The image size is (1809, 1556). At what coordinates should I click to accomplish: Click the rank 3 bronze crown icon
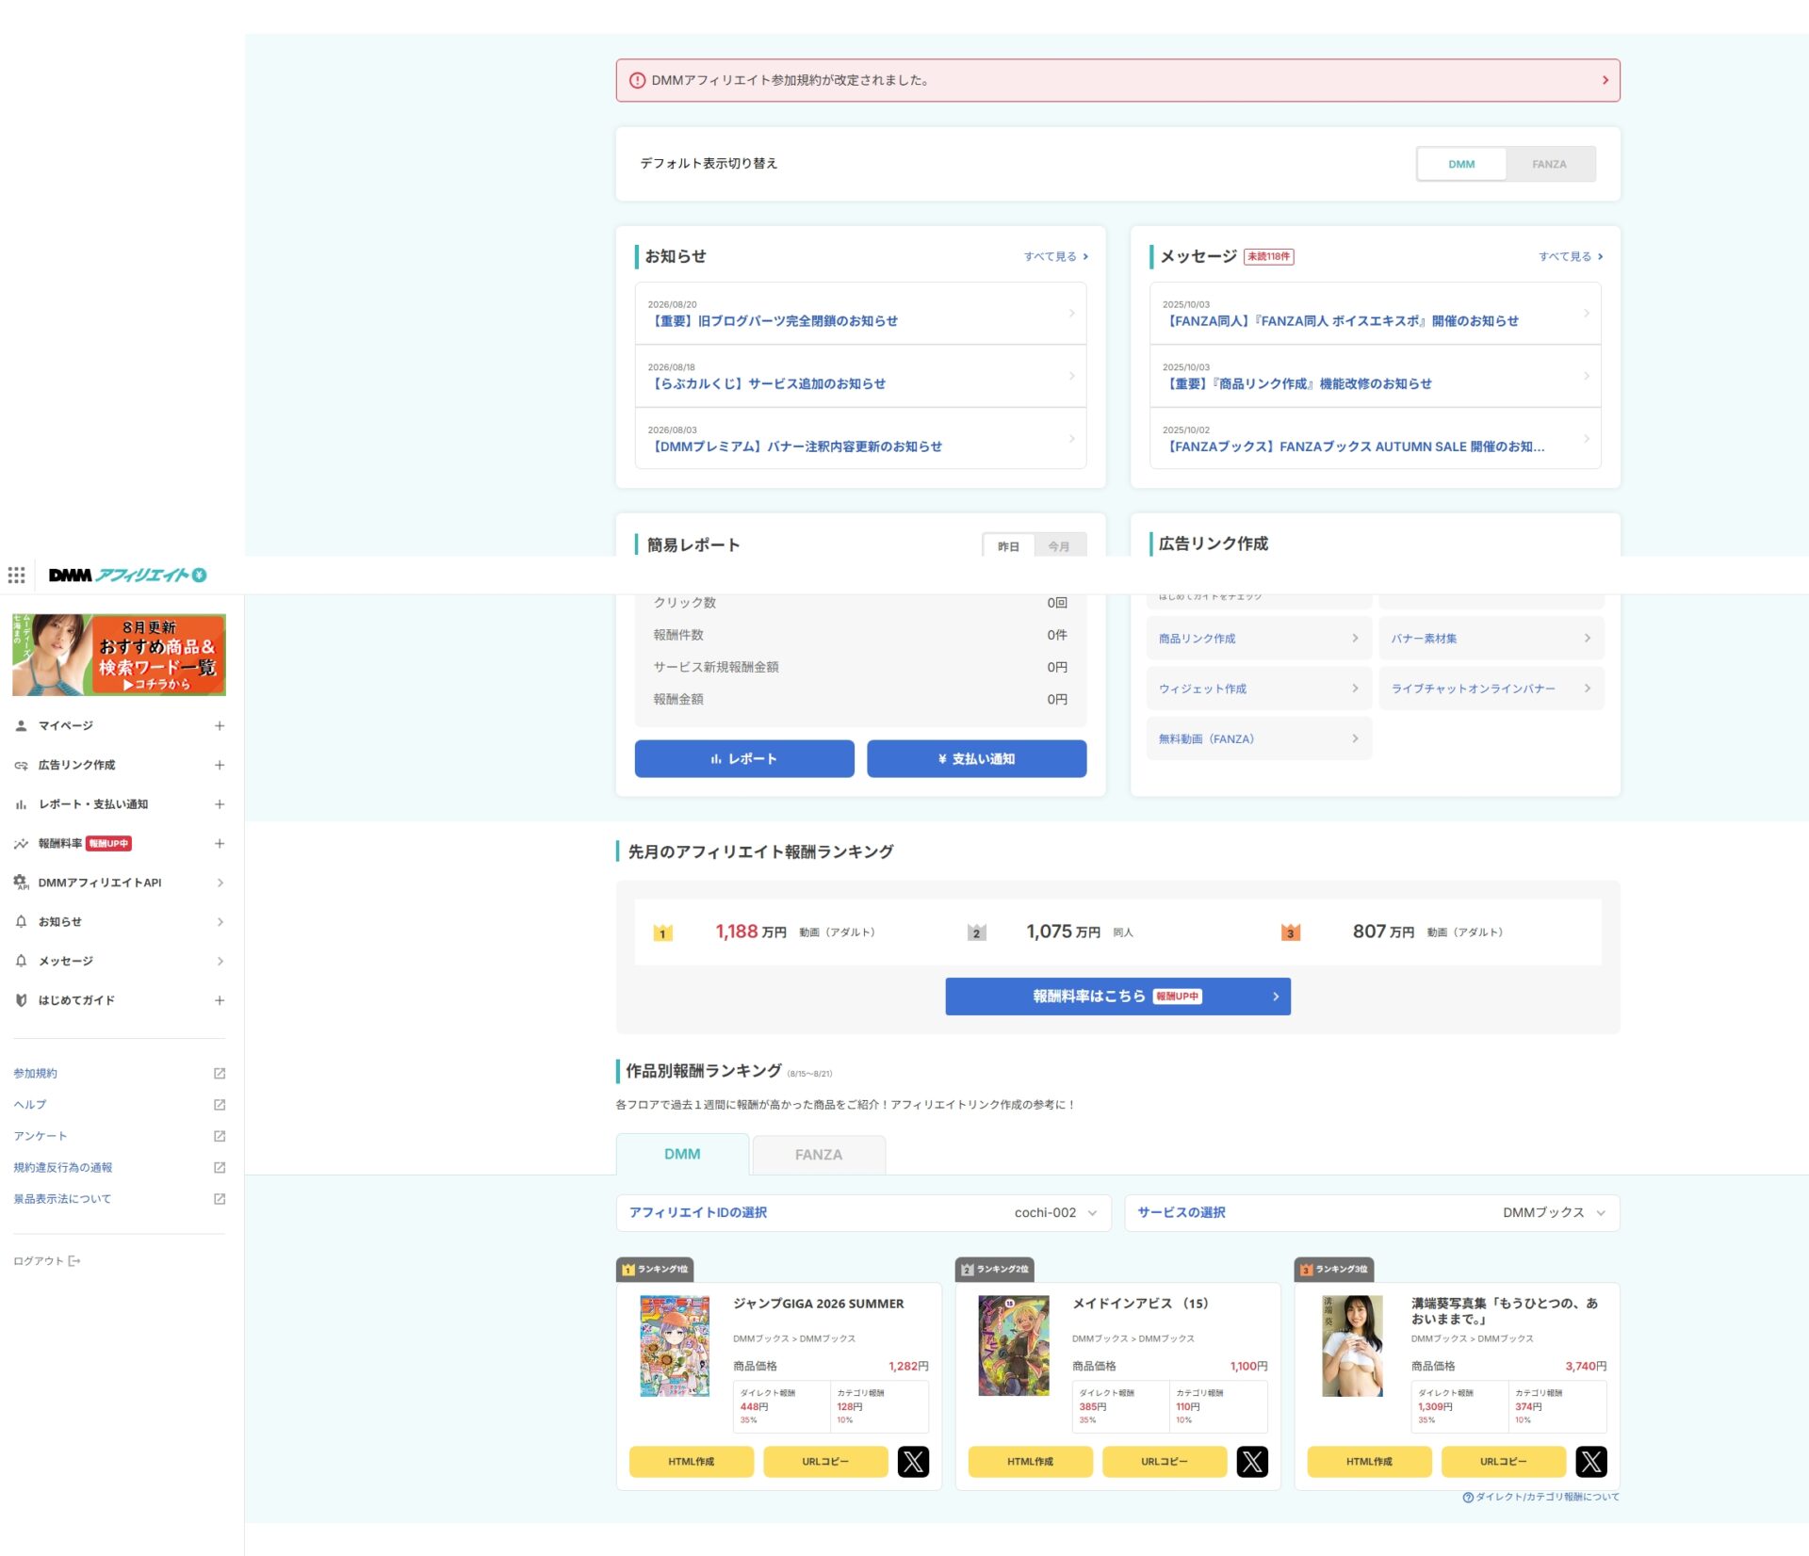pos(1291,932)
